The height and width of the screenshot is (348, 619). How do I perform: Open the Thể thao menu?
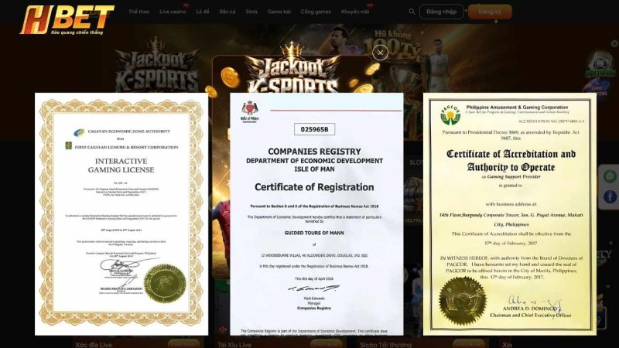click(139, 12)
